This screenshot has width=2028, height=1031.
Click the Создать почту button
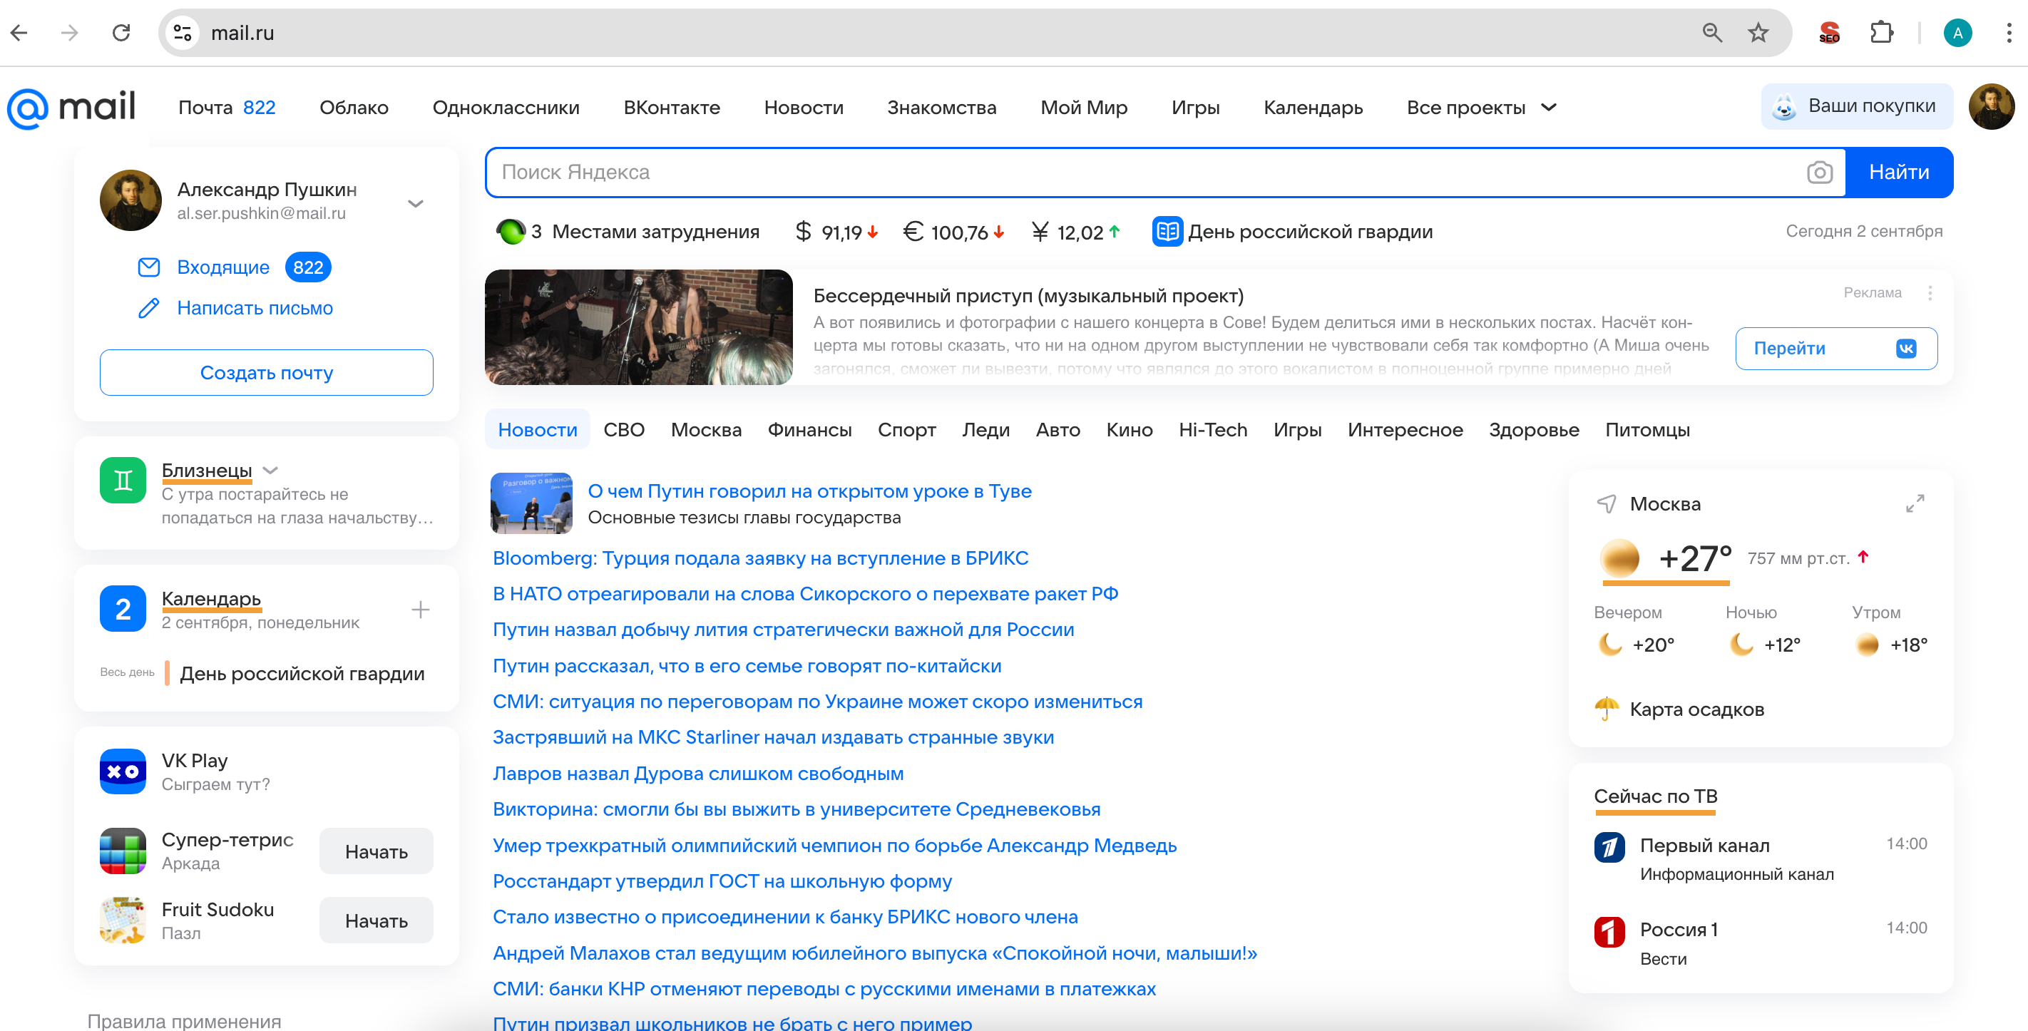pyautogui.click(x=266, y=372)
